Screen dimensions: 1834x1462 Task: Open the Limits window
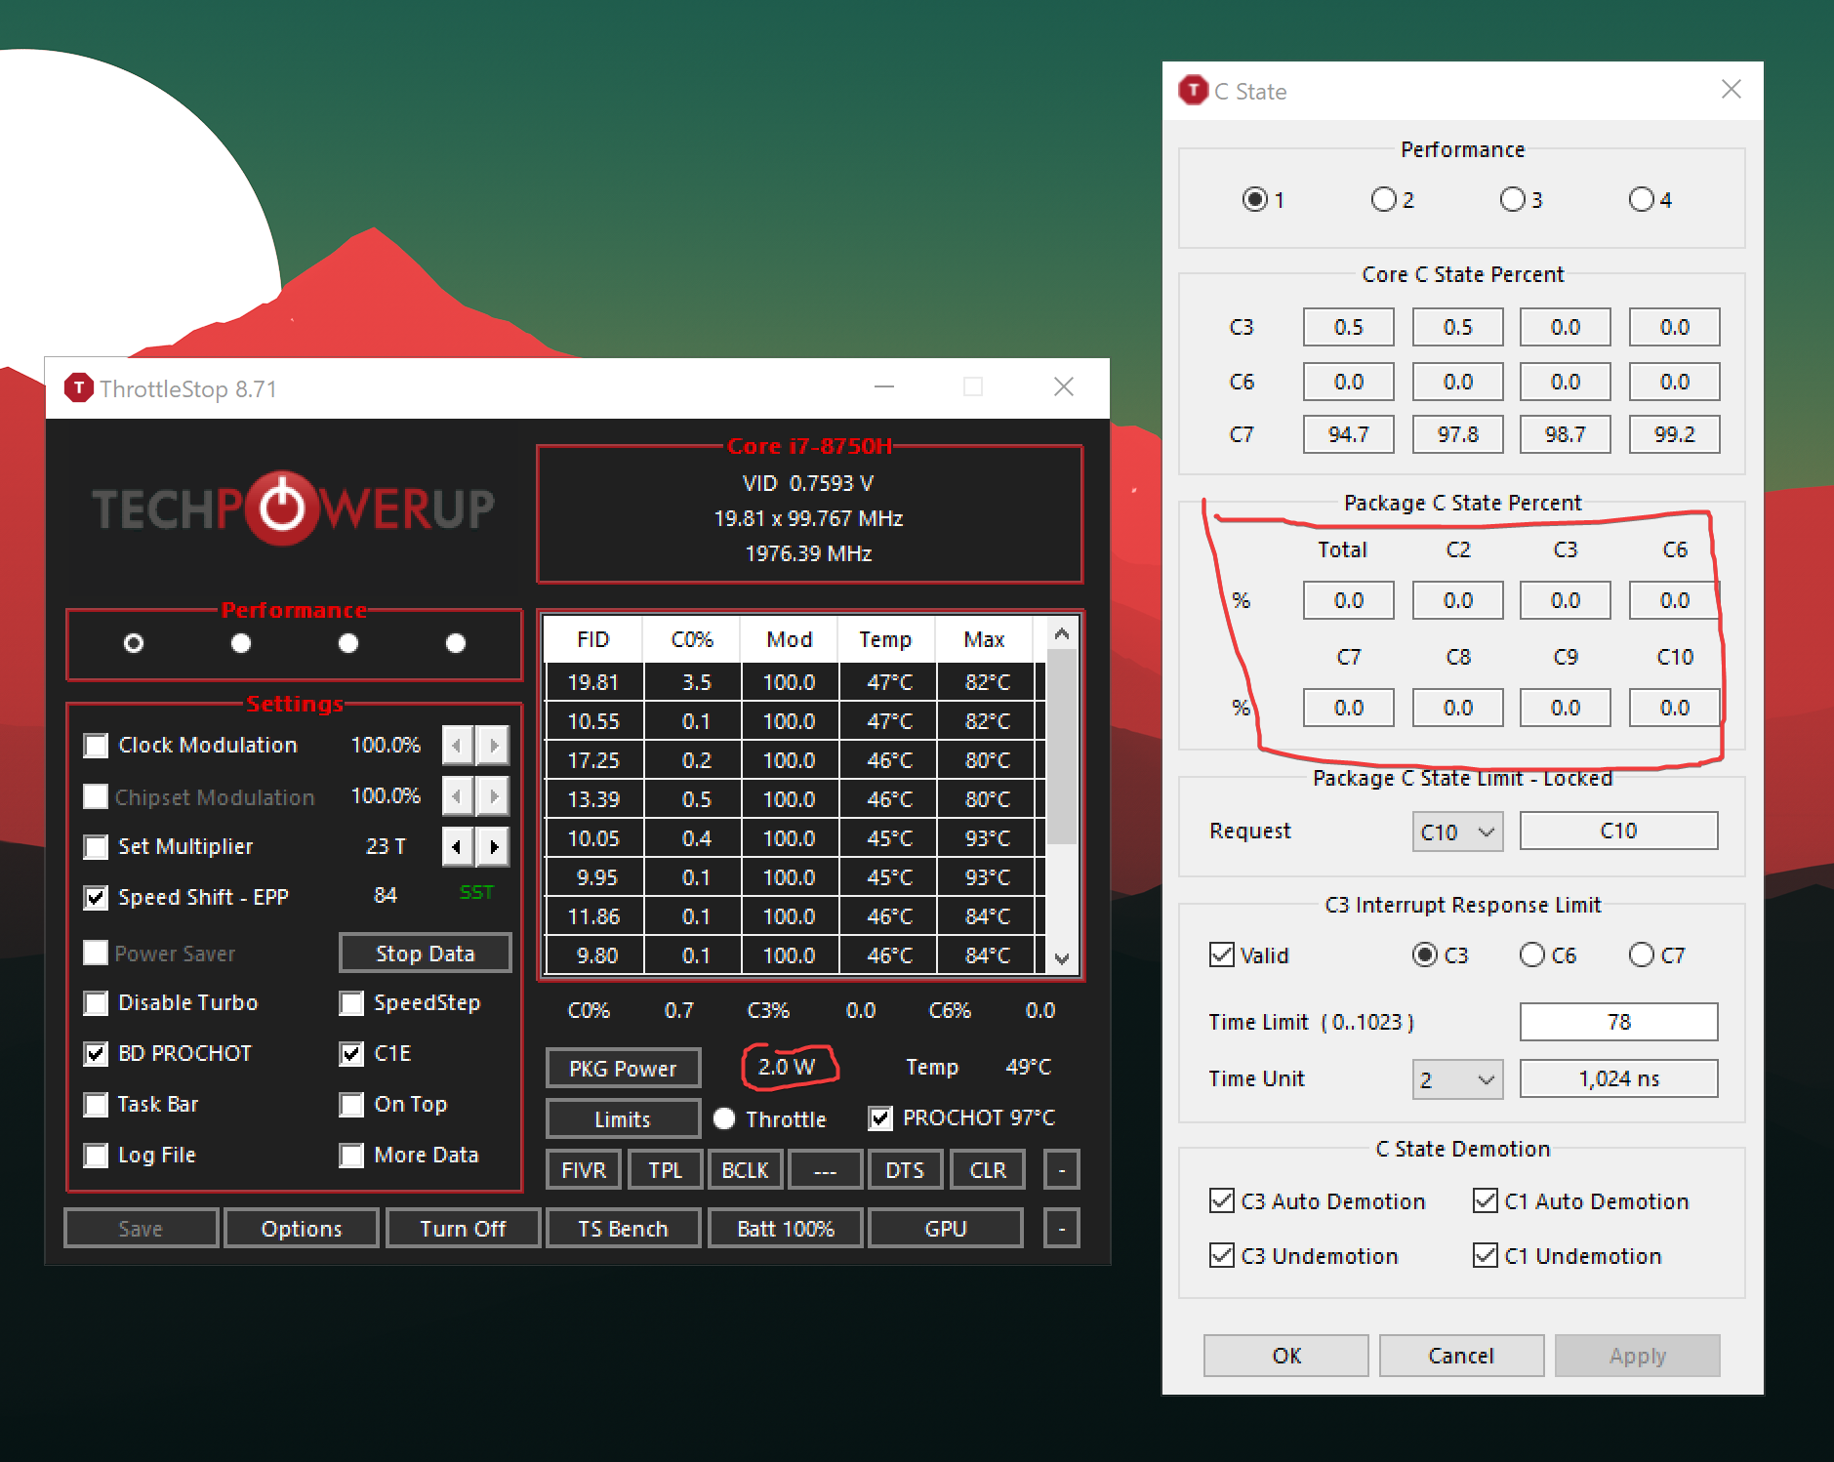coord(623,1119)
